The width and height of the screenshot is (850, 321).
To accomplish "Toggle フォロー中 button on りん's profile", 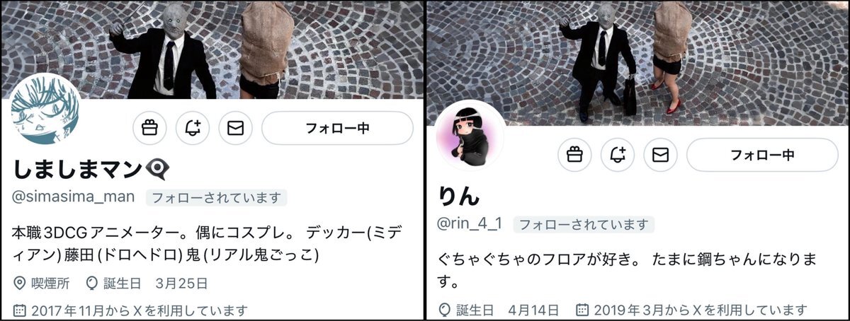I will (x=762, y=155).
